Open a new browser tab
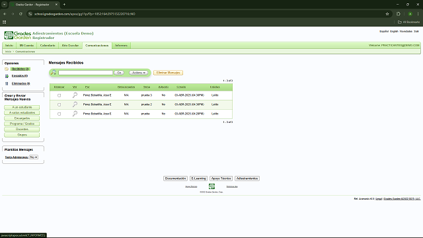 tap(64, 5)
